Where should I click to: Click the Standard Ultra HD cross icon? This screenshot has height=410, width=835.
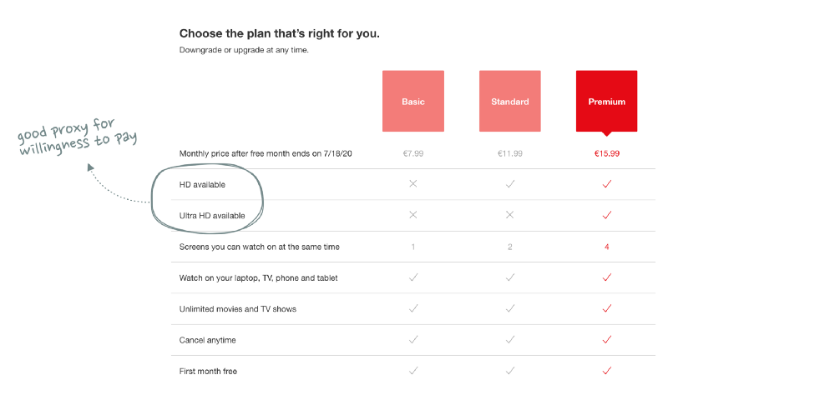point(510,215)
